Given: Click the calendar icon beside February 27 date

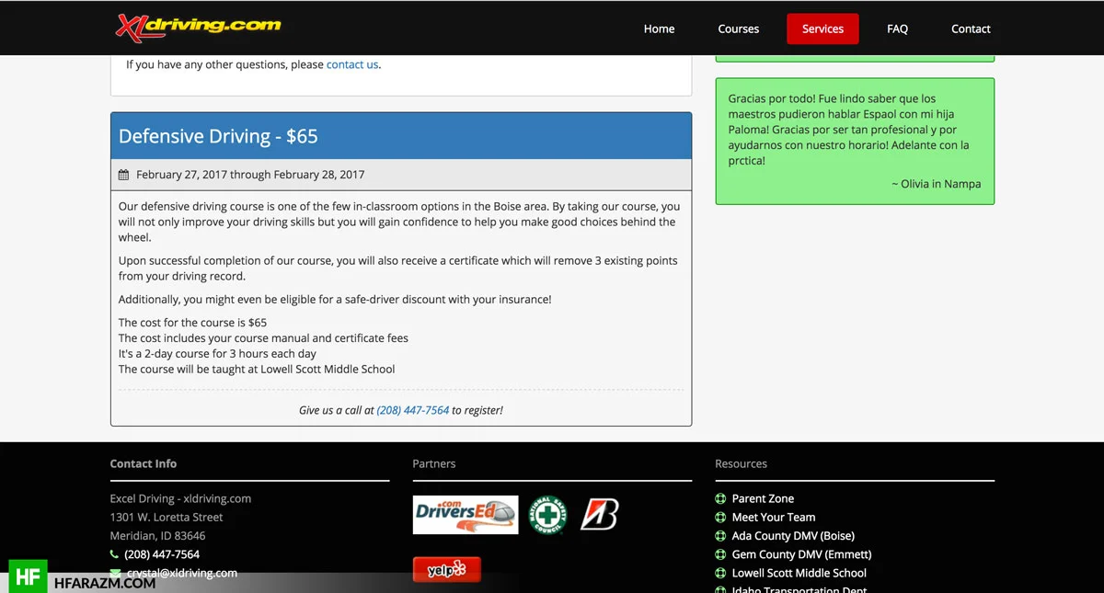Looking at the screenshot, I should [124, 175].
